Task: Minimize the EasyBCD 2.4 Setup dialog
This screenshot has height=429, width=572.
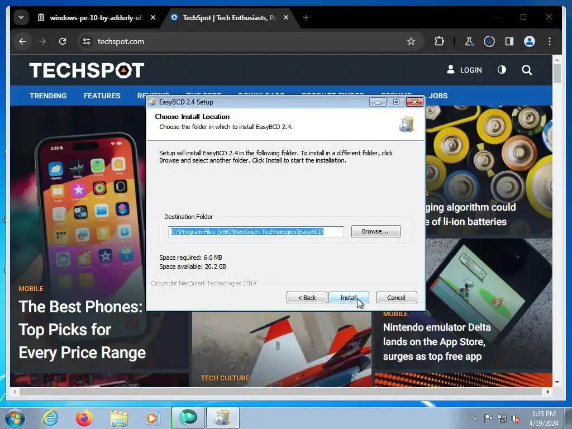Action: (x=378, y=102)
